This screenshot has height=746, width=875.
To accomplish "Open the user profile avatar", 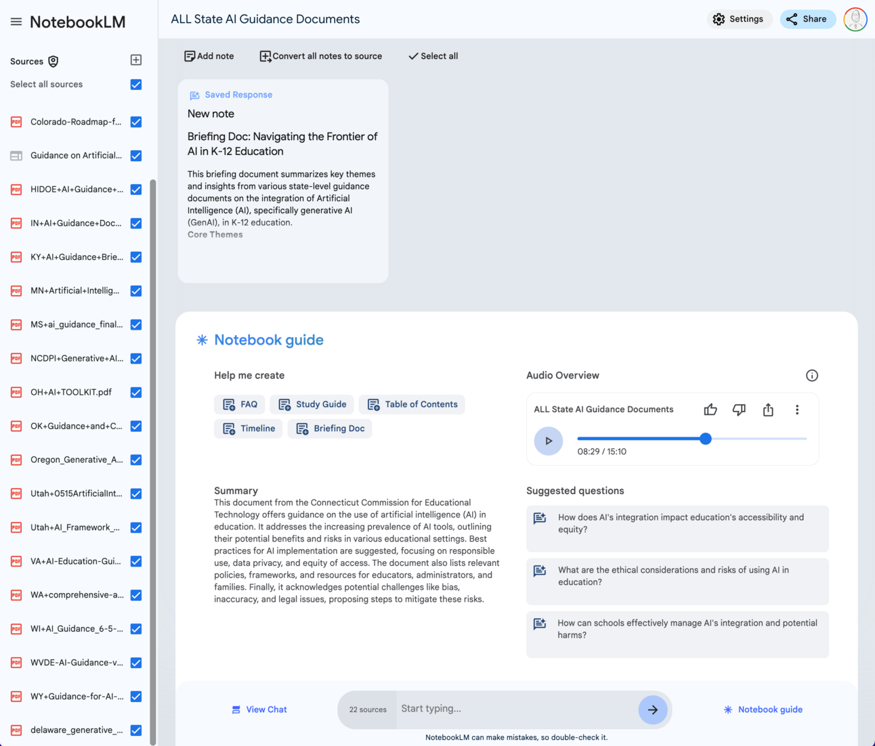I will [x=855, y=19].
